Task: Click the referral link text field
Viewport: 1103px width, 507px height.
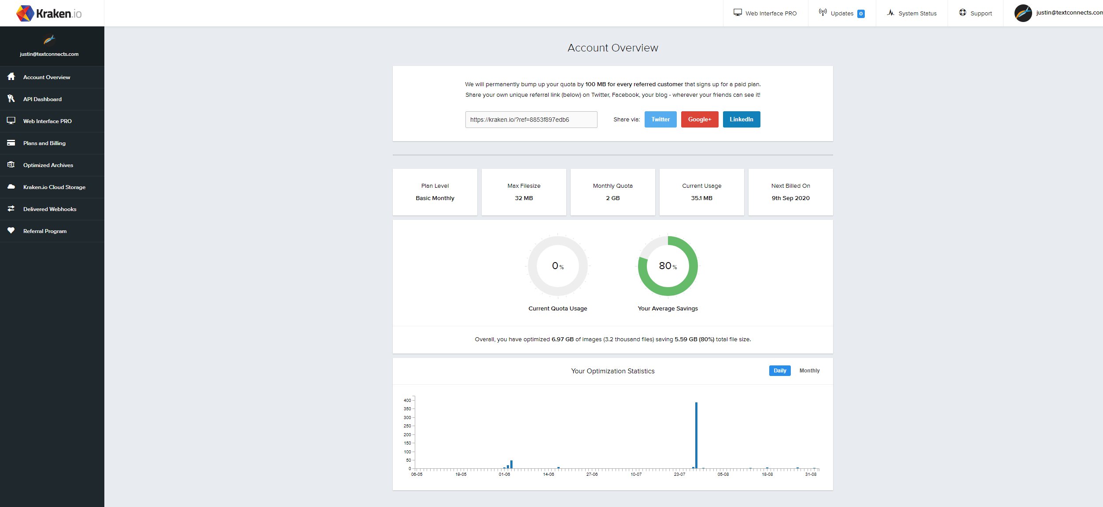Action: 531,120
